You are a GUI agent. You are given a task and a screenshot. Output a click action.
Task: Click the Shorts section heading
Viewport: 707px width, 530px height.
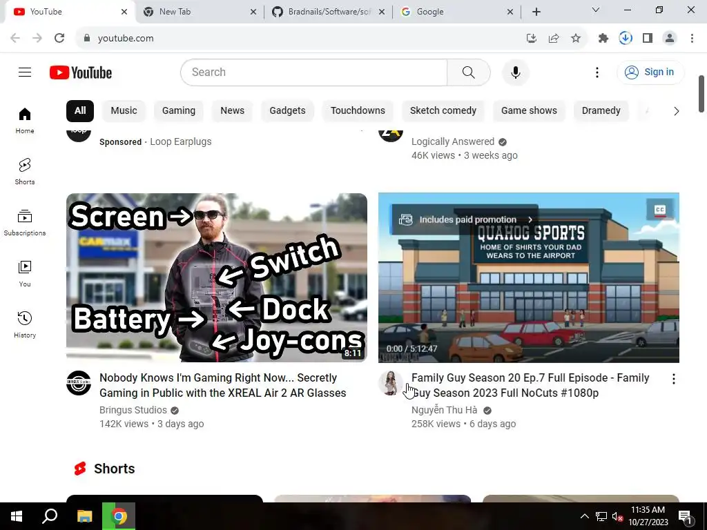[x=114, y=469]
